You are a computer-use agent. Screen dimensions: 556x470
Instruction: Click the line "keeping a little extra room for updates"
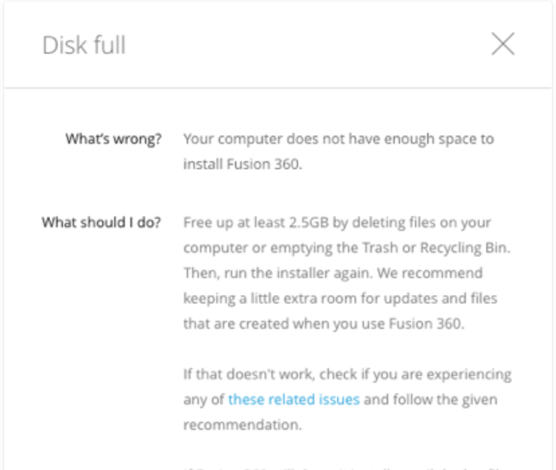click(340, 298)
